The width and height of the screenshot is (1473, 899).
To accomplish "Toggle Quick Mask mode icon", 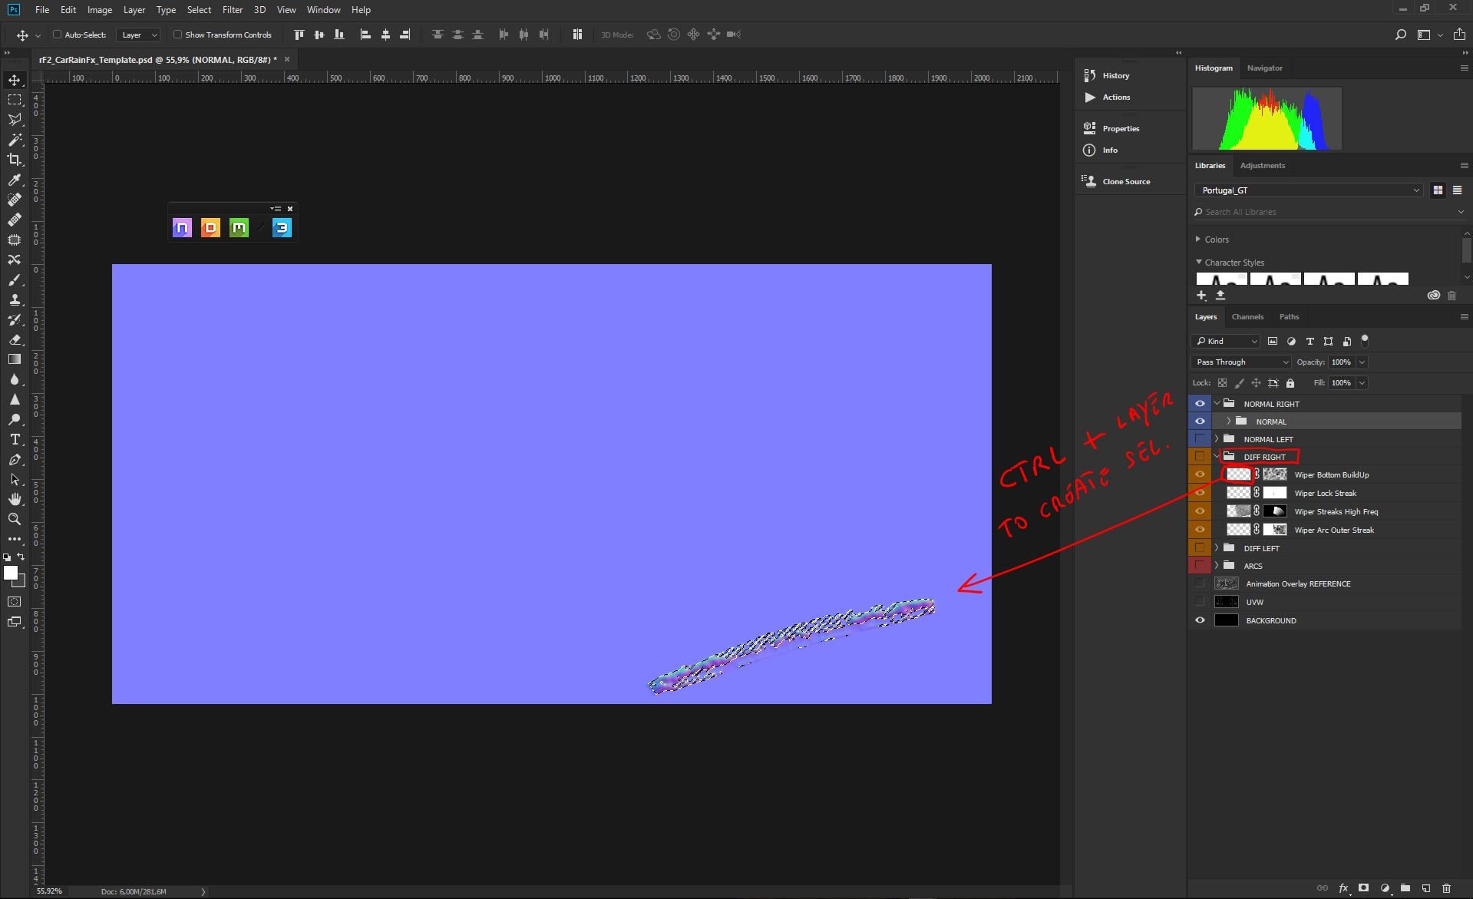I will point(15,602).
